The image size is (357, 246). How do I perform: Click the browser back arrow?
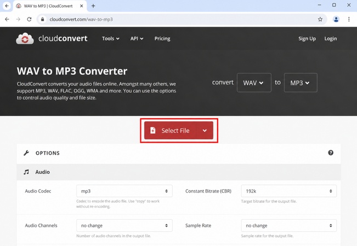[x=7, y=19]
